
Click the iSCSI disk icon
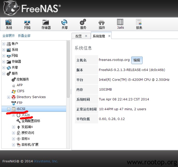(14, 109)
